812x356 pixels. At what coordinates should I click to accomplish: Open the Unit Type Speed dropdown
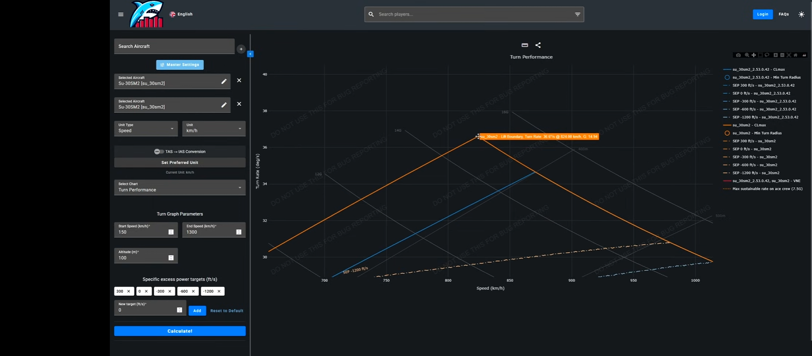coord(146,128)
